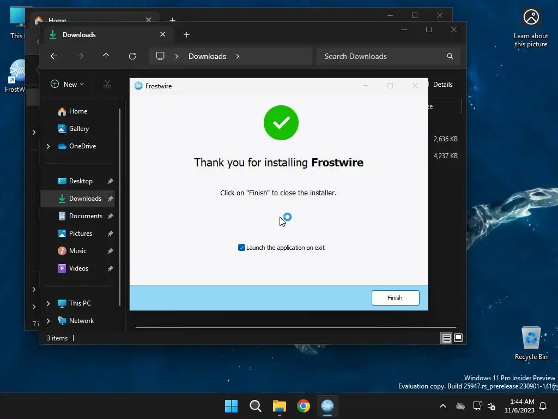Click Finish to close the Frostwire installer
The height and width of the screenshot is (419, 558).
click(396, 298)
